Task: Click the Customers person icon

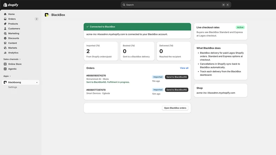Action: click(x=5, y=29)
